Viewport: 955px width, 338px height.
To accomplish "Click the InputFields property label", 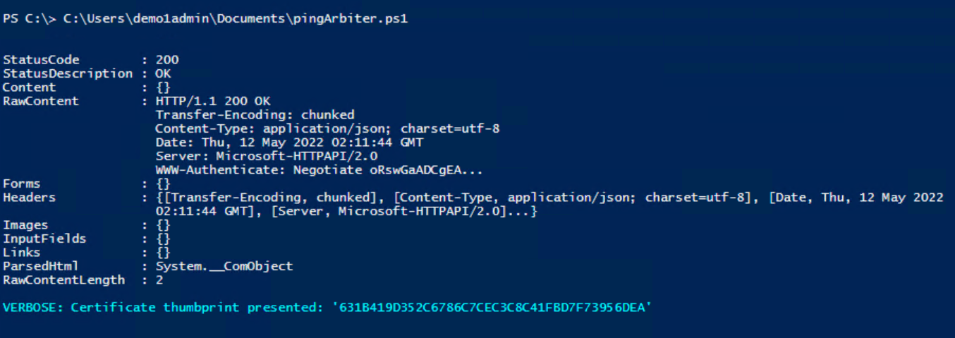I will click(x=44, y=239).
